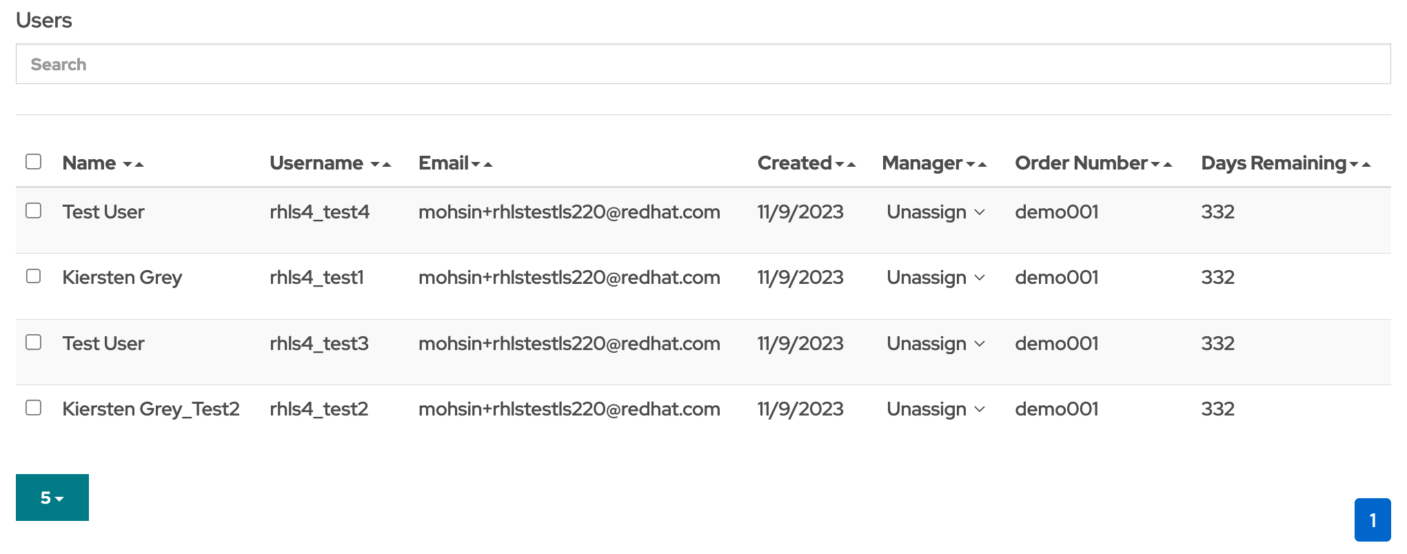The height and width of the screenshot is (554, 1407).
Task: Sort Days Remaining ascending
Action: pyautogui.click(x=1367, y=163)
